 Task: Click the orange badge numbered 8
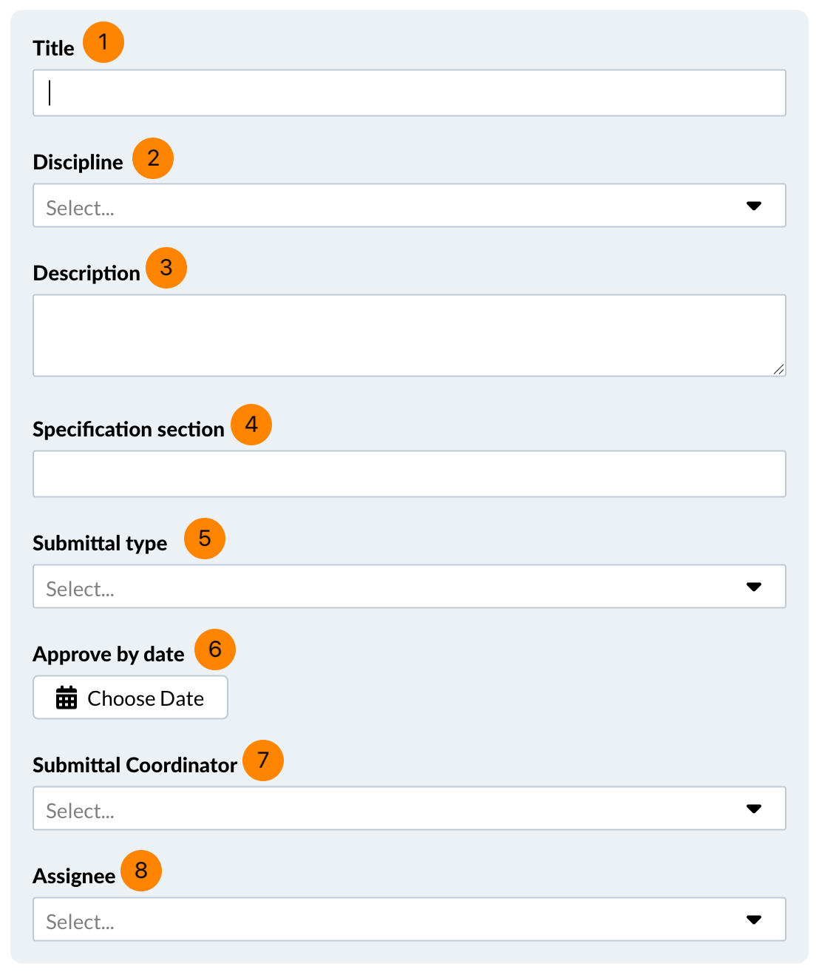coord(141,871)
